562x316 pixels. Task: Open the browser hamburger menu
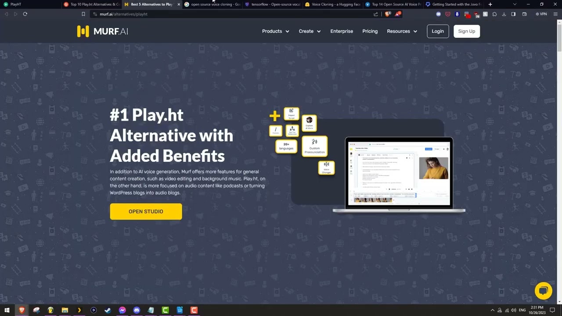[x=556, y=14]
